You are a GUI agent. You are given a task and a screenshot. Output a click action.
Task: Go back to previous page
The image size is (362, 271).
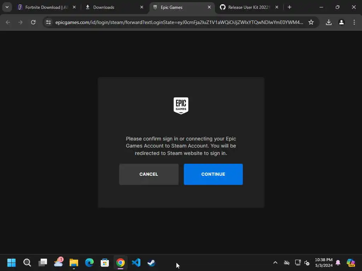[8, 22]
